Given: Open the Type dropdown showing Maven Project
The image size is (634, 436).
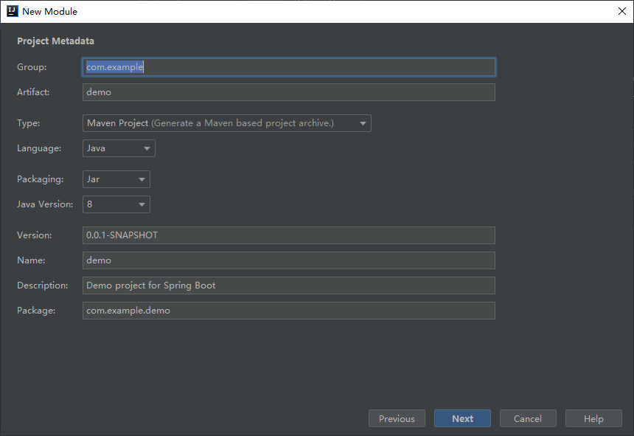Looking at the screenshot, I should click(x=227, y=123).
